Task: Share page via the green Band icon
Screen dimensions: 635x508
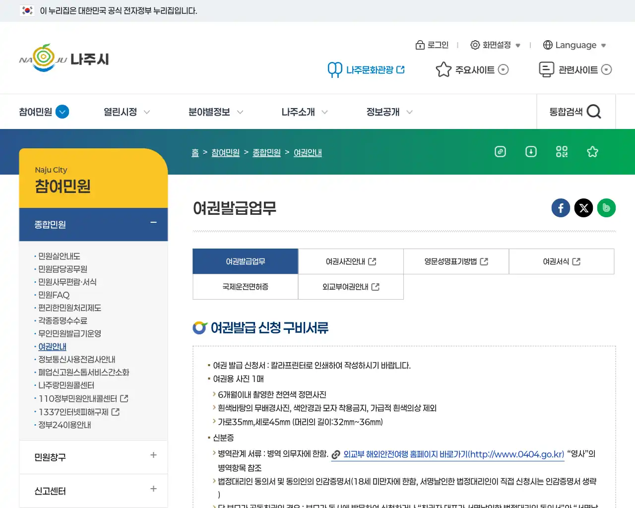Action: pyautogui.click(x=606, y=208)
